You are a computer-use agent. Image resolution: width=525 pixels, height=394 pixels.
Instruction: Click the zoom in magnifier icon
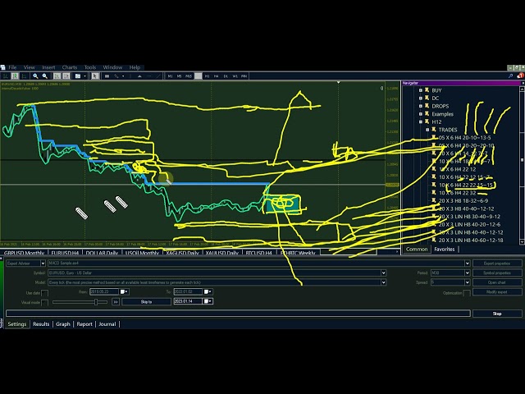pos(35,76)
